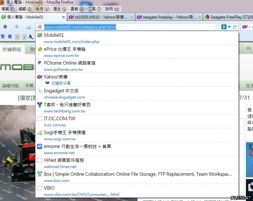The image size is (253, 201).
Task: Switch to seagate freeplay Yahoo tab
Action: (x=169, y=17)
